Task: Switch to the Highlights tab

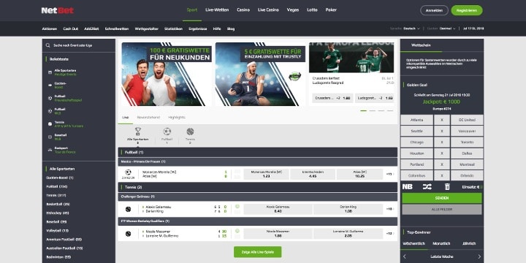Action: point(177,118)
